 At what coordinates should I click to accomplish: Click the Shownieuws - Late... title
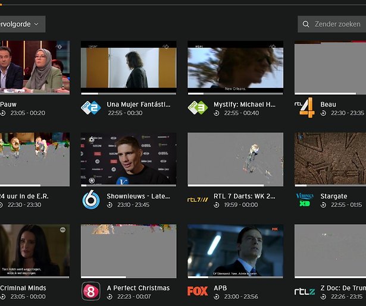coord(138,196)
